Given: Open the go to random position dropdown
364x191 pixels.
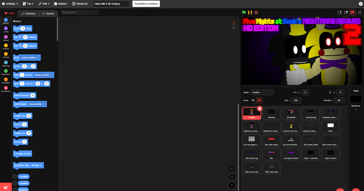Looking at the screenshot, I should point(30,58).
